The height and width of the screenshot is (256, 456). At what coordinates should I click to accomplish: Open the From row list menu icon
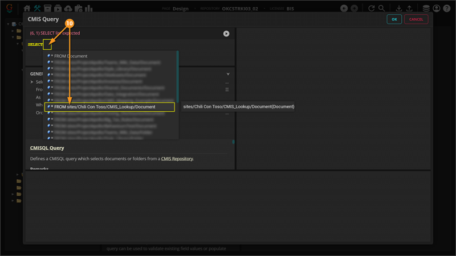click(x=227, y=90)
